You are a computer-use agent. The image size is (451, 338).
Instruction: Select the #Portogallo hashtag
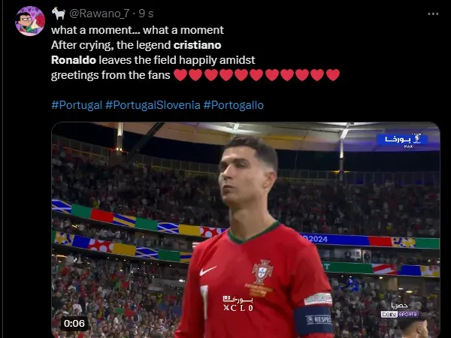click(x=234, y=105)
